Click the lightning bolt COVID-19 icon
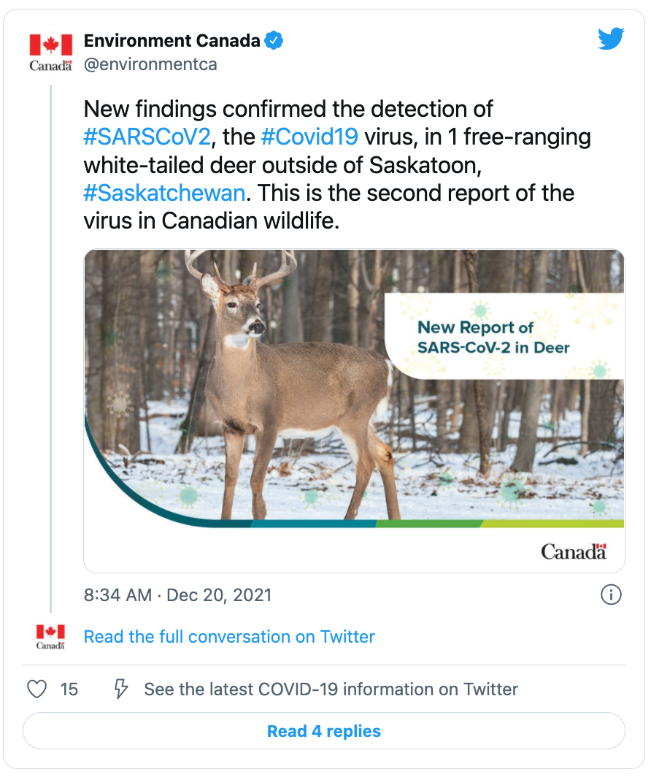This screenshot has width=651, height=780. (120, 689)
